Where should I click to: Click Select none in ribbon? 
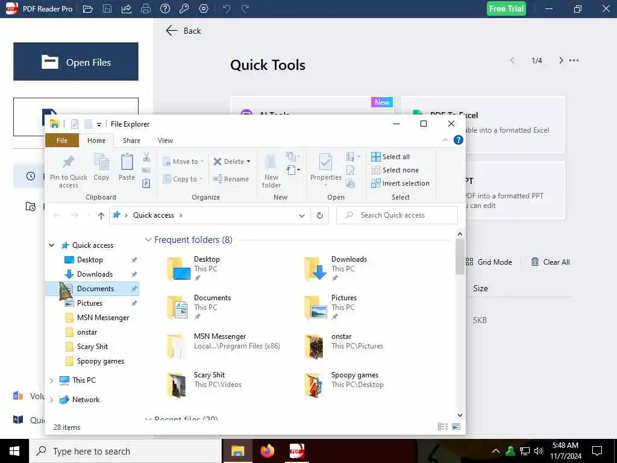395,170
